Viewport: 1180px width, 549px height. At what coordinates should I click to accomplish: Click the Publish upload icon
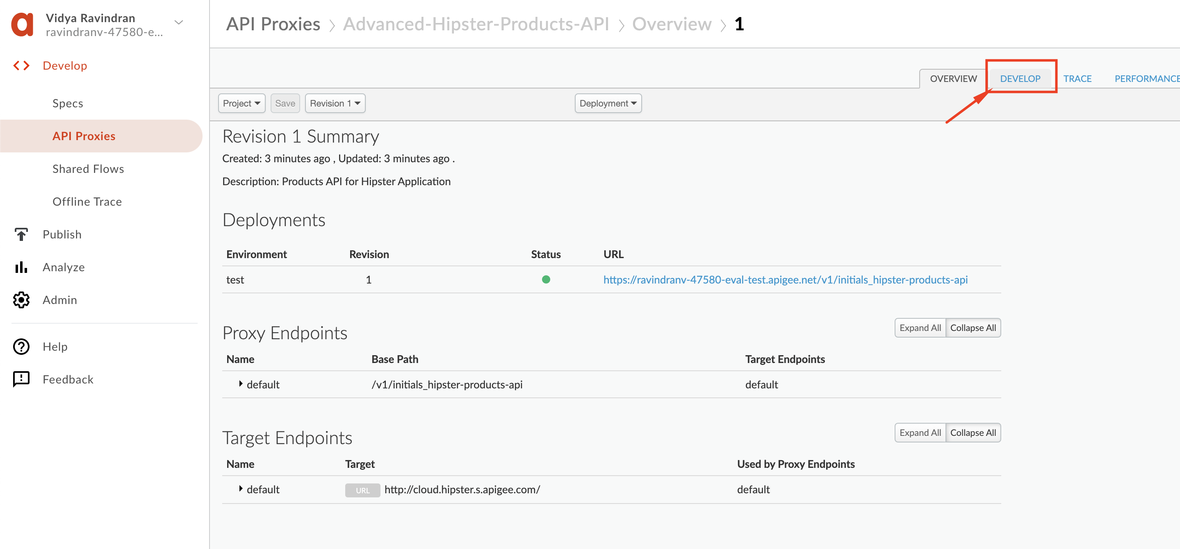21,234
